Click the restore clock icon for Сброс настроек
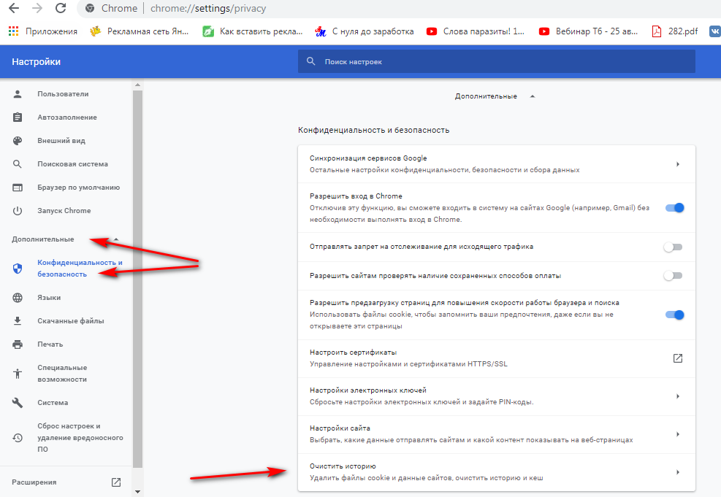The height and width of the screenshot is (497, 721). click(18, 438)
